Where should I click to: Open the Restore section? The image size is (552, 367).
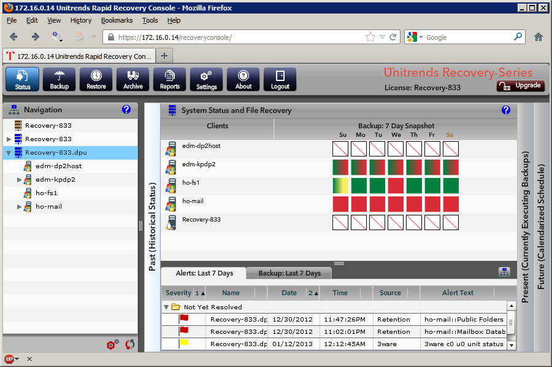tap(96, 80)
